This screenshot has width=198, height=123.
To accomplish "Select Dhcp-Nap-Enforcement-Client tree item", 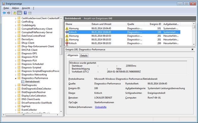I will pos(38,46).
